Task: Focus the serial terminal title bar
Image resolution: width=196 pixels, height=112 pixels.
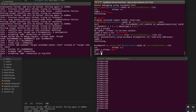Action: click(142, 59)
